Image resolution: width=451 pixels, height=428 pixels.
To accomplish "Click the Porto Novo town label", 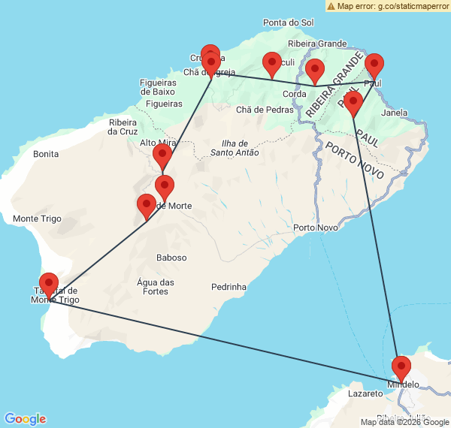I will [x=315, y=228].
